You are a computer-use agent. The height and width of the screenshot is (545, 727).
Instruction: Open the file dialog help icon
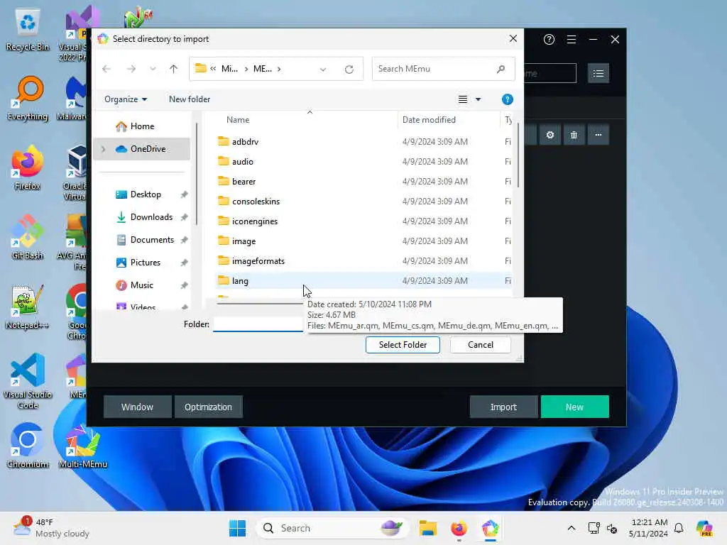pos(507,99)
